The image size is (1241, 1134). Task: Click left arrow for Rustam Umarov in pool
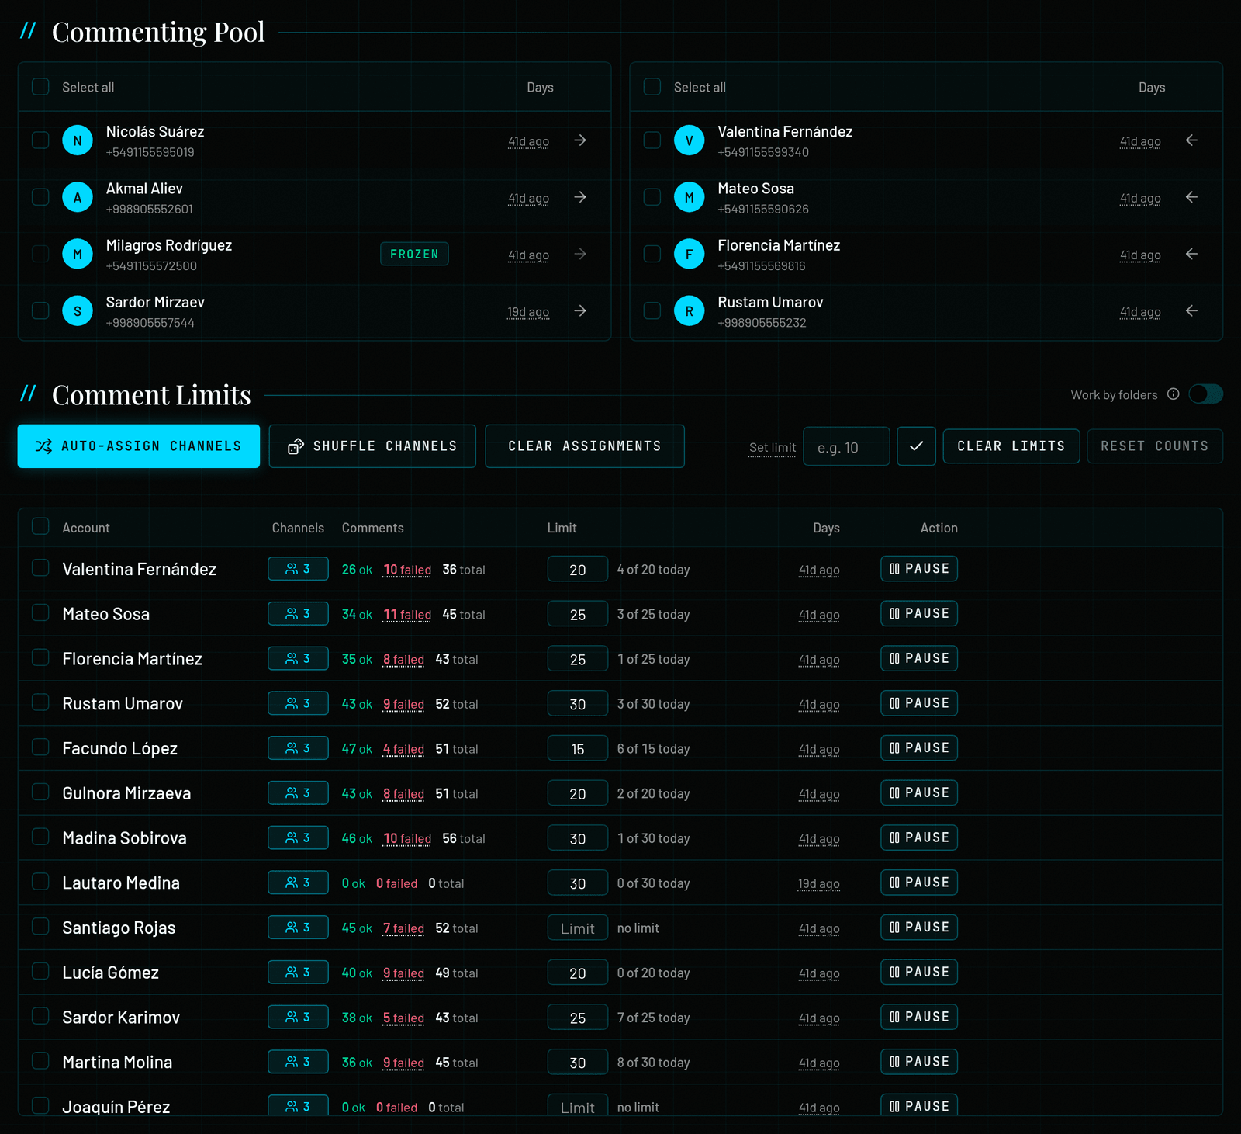coord(1191,310)
